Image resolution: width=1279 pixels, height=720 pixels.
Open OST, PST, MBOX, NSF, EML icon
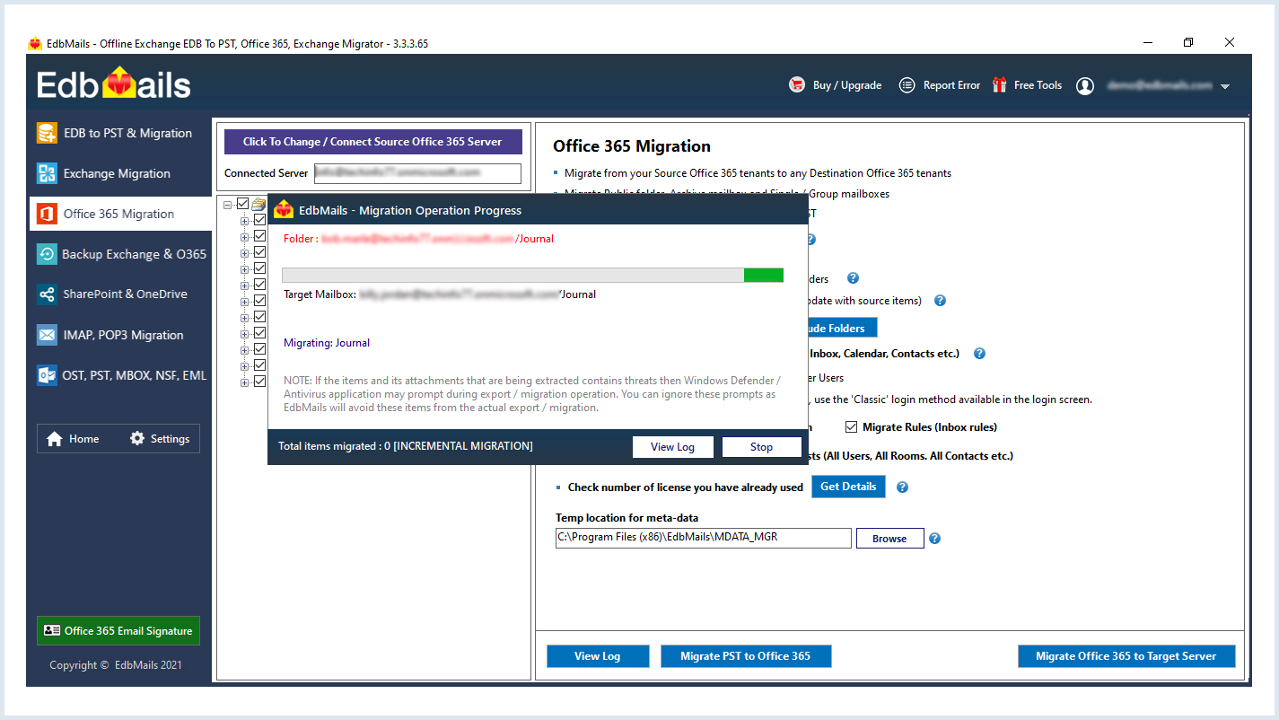(47, 375)
